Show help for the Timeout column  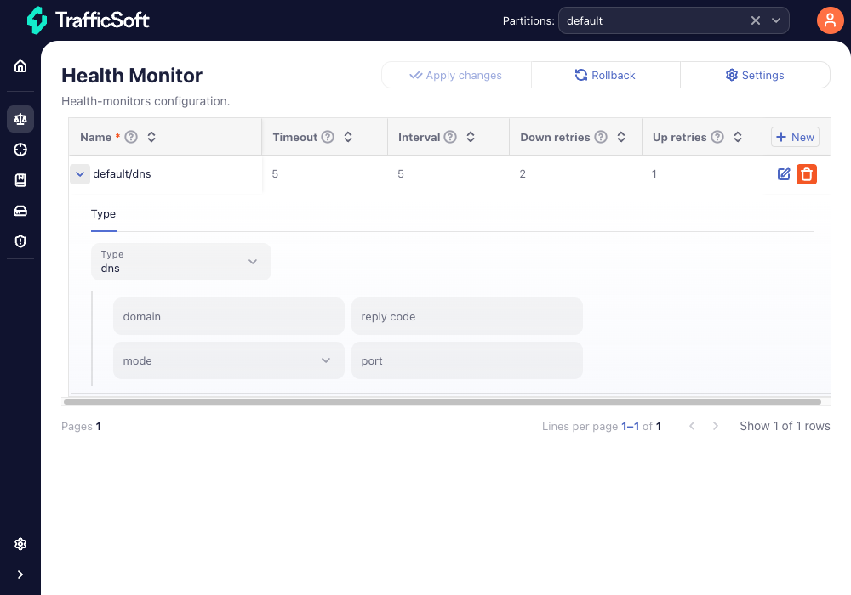pos(328,137)
